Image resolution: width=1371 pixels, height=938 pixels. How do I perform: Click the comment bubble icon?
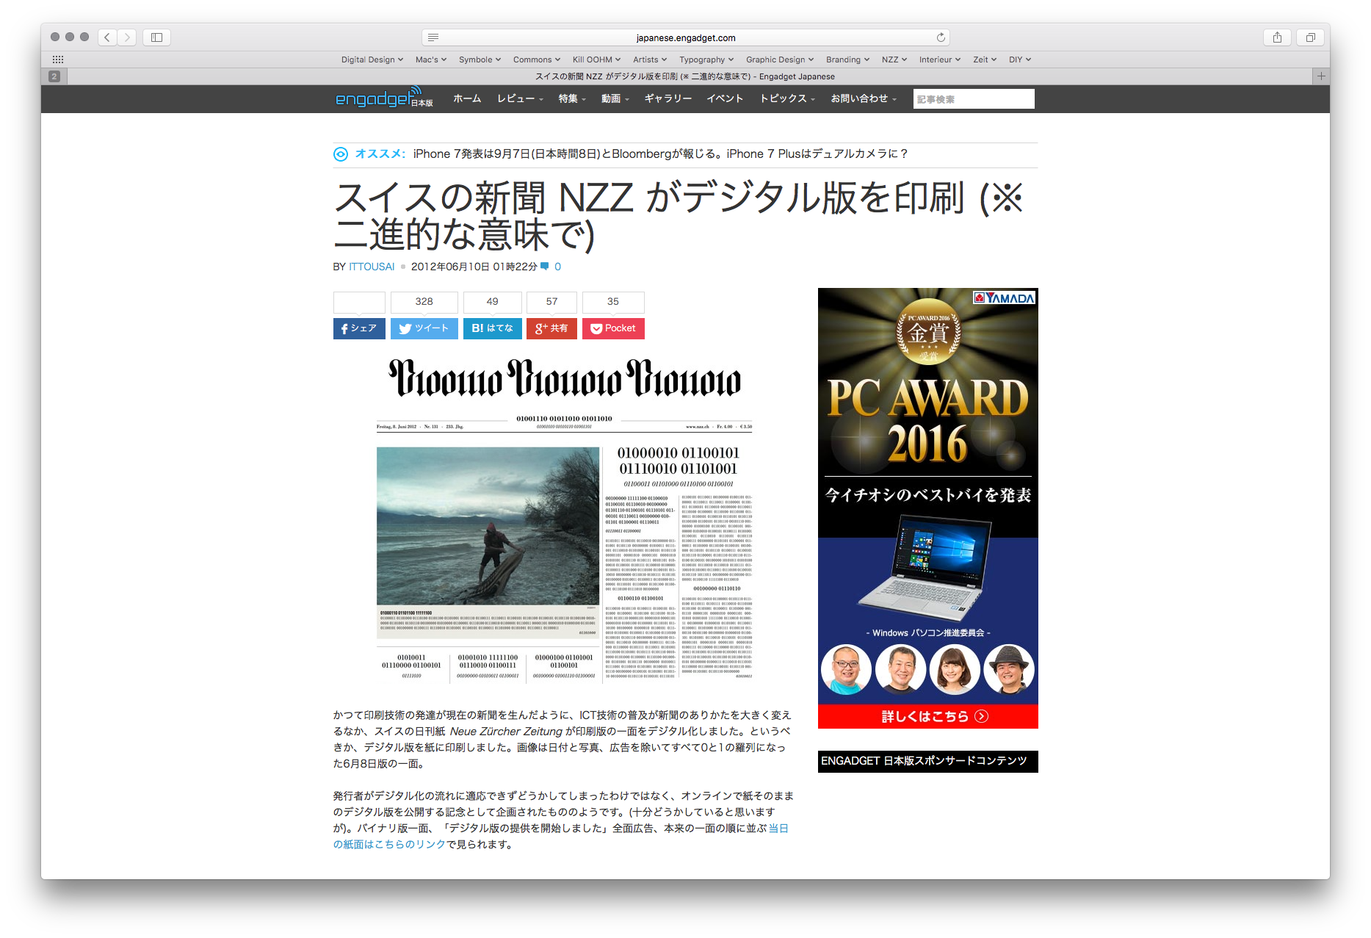point(544,267)
